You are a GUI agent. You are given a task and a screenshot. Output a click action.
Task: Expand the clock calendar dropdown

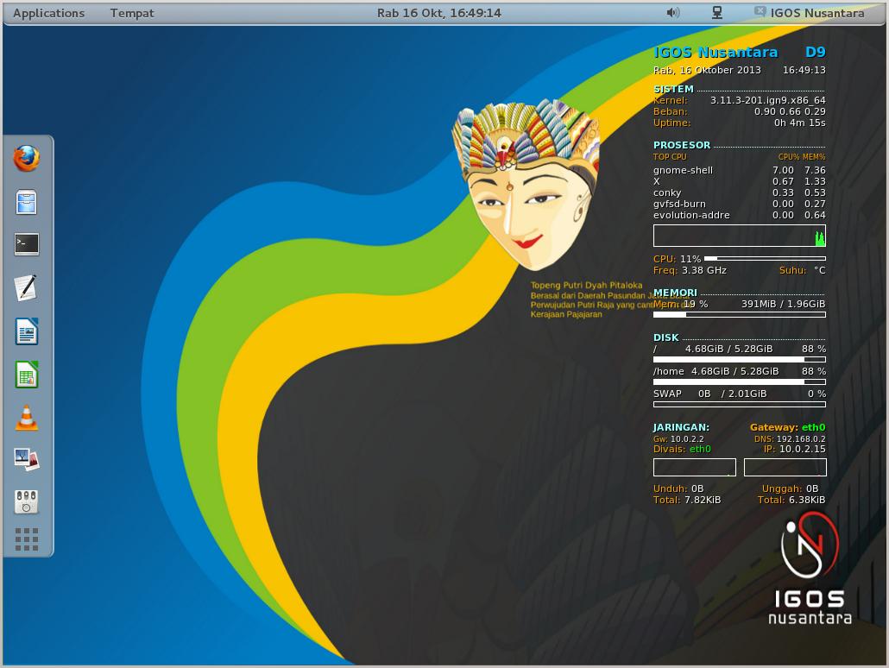click(439, 13)
